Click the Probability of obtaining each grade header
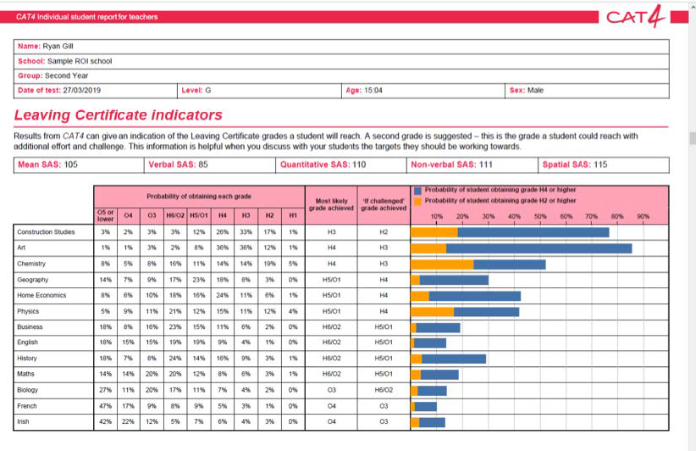696x451 pixels. (199, 197)
